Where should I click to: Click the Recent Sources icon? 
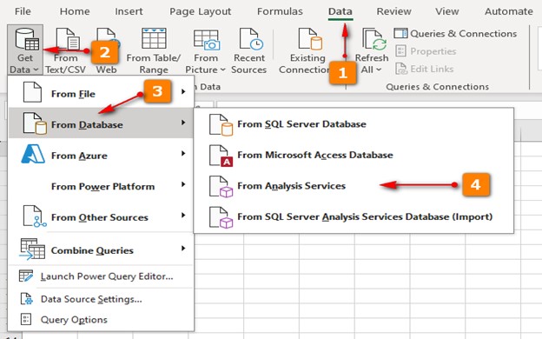coord(251,39)
